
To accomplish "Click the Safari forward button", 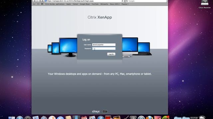I will [x=38, y=1].
